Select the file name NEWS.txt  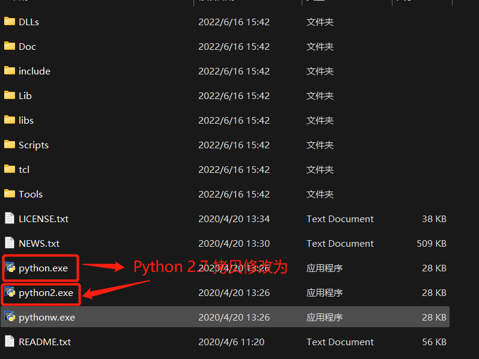pos(39,244)
